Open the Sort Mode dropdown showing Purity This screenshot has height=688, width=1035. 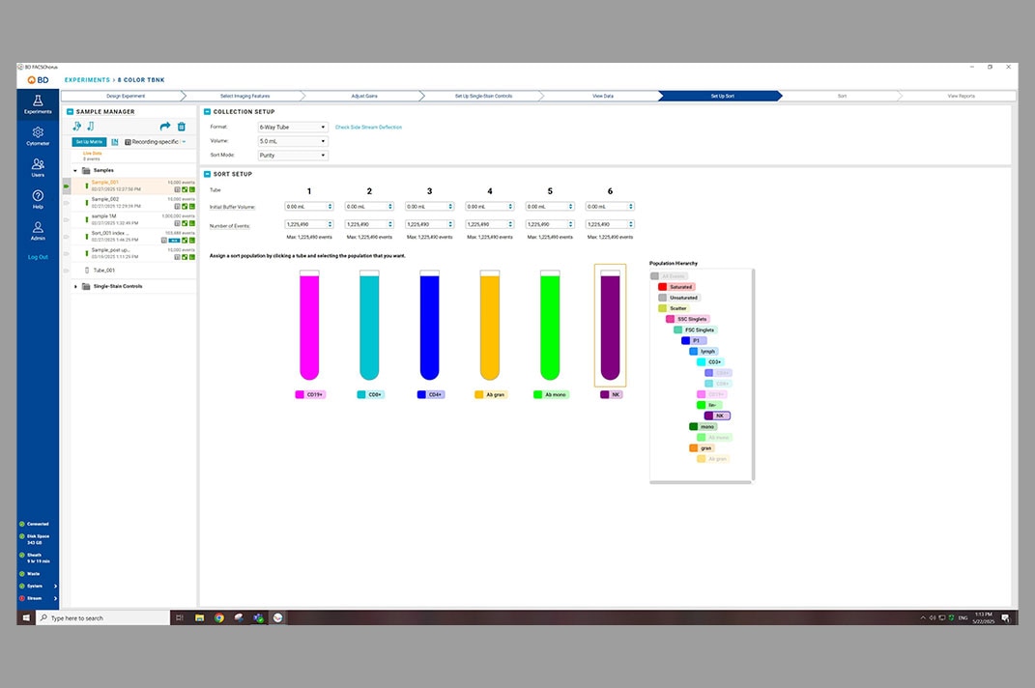pos(293,156)
